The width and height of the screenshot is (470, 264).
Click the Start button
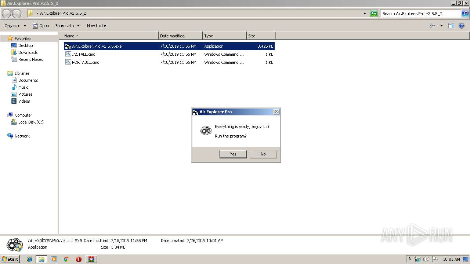(x=10, y=259)
